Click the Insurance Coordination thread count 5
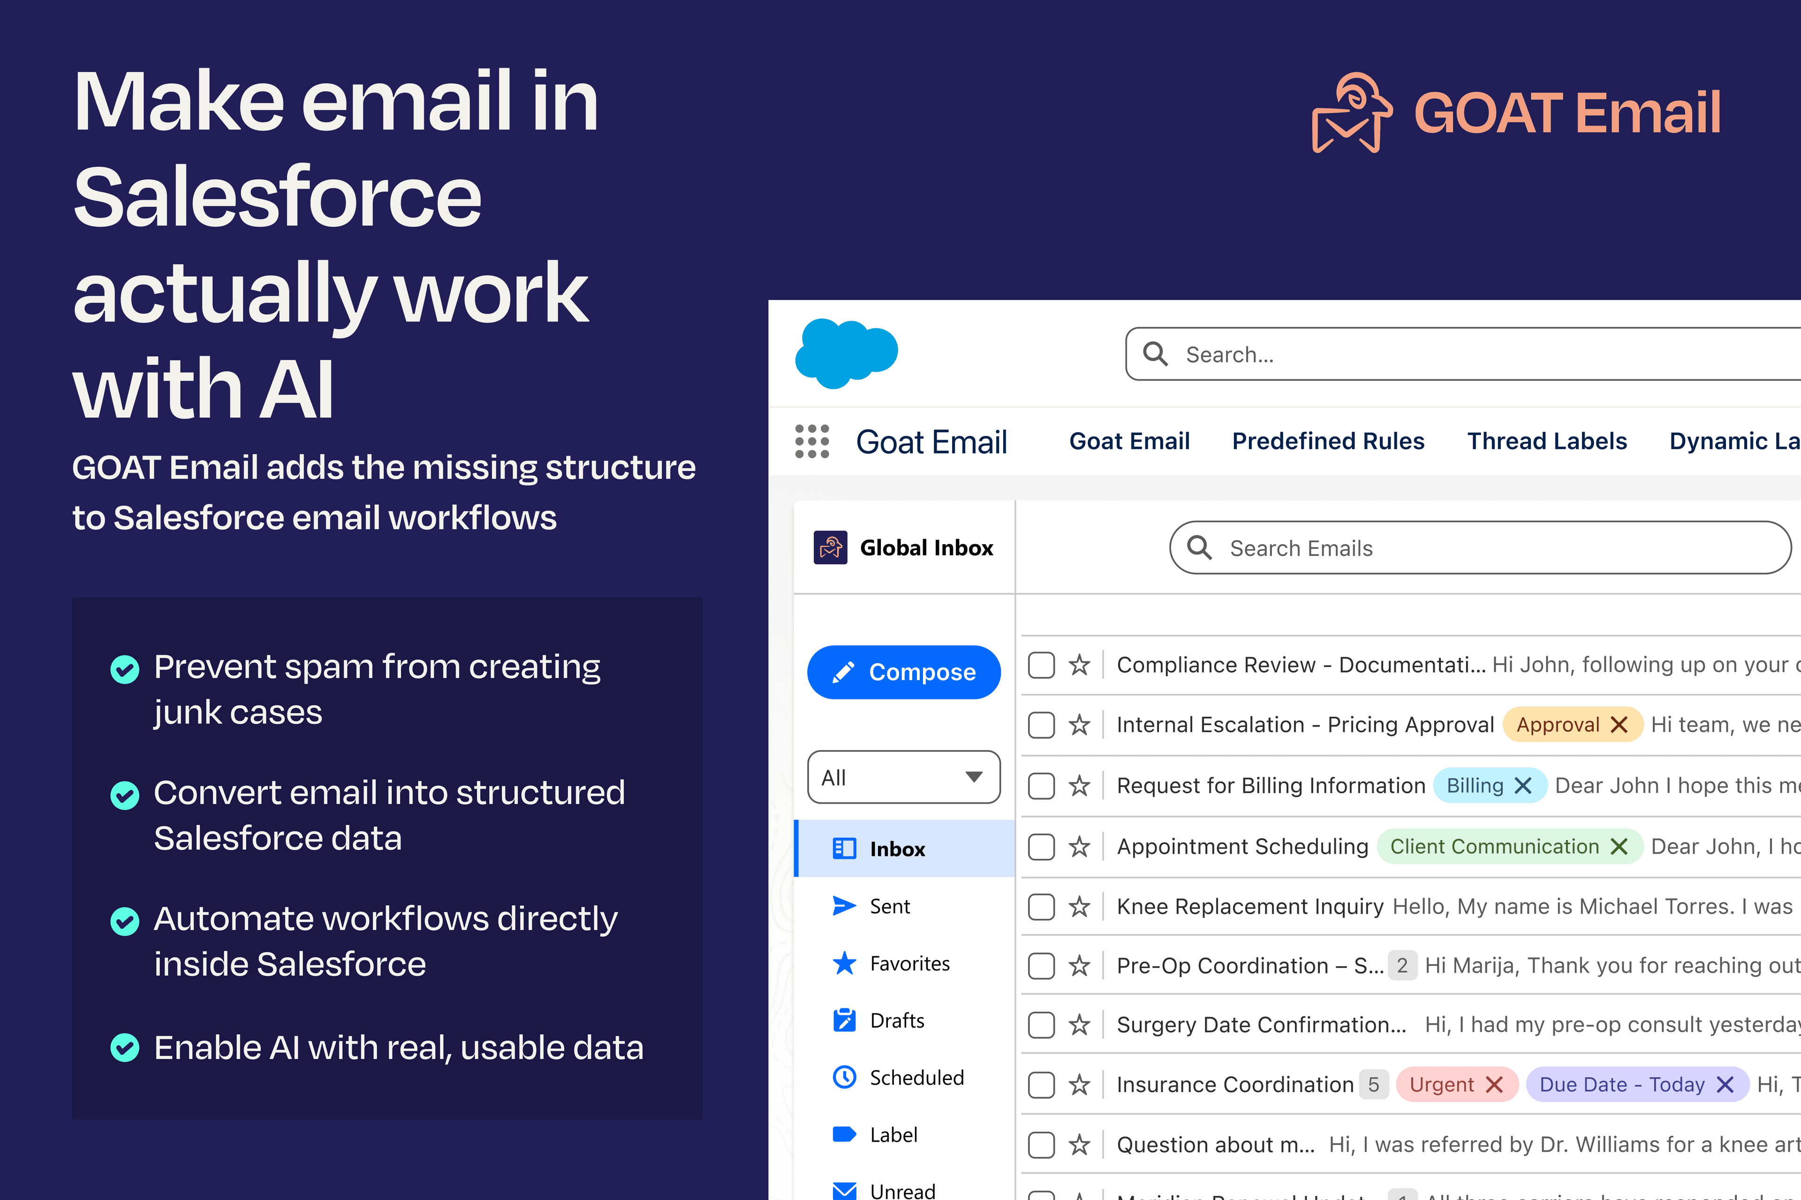This screenshot has height=1200, width=1801. point(1374,1084)
